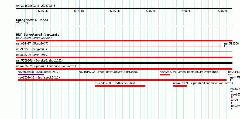
Task: Click the 62870k ruler tick label
Action: [x=43, y=11]
